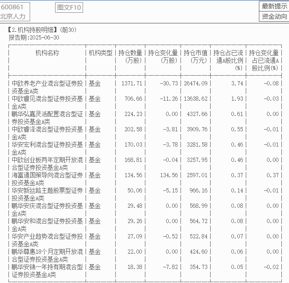Screen dimensions: 289x283
Task: Select row 中欧睿泽混合型证券投资基金A类
Action: pyautogui.click(x=145, y=133)
